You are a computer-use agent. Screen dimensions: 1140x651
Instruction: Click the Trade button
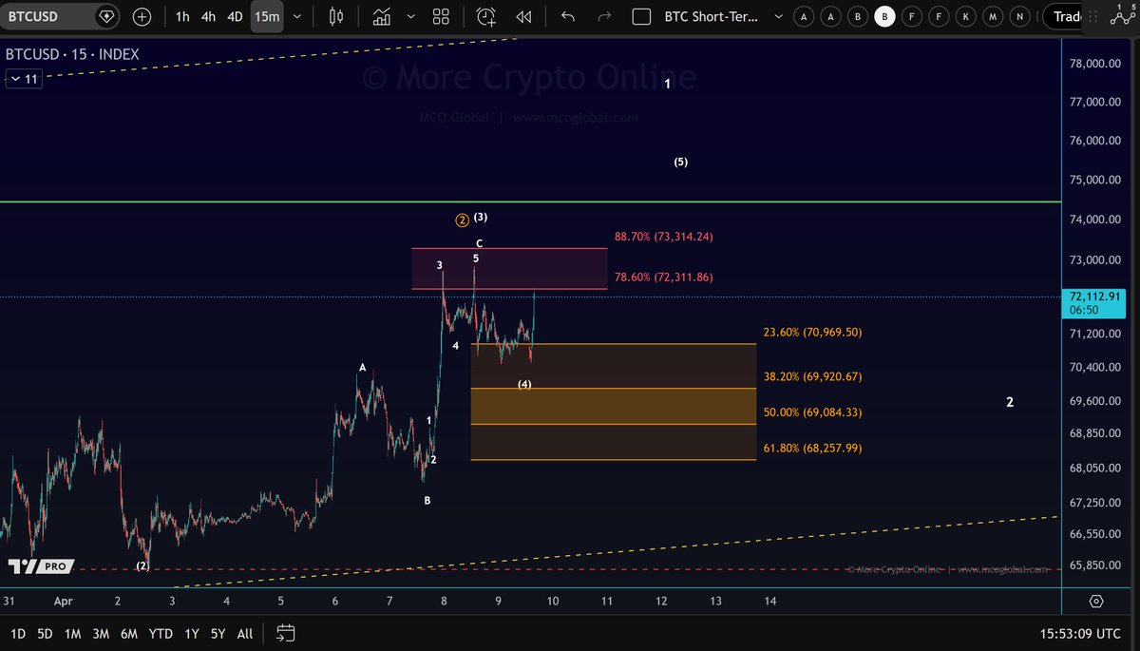[x=1066, y=16]
